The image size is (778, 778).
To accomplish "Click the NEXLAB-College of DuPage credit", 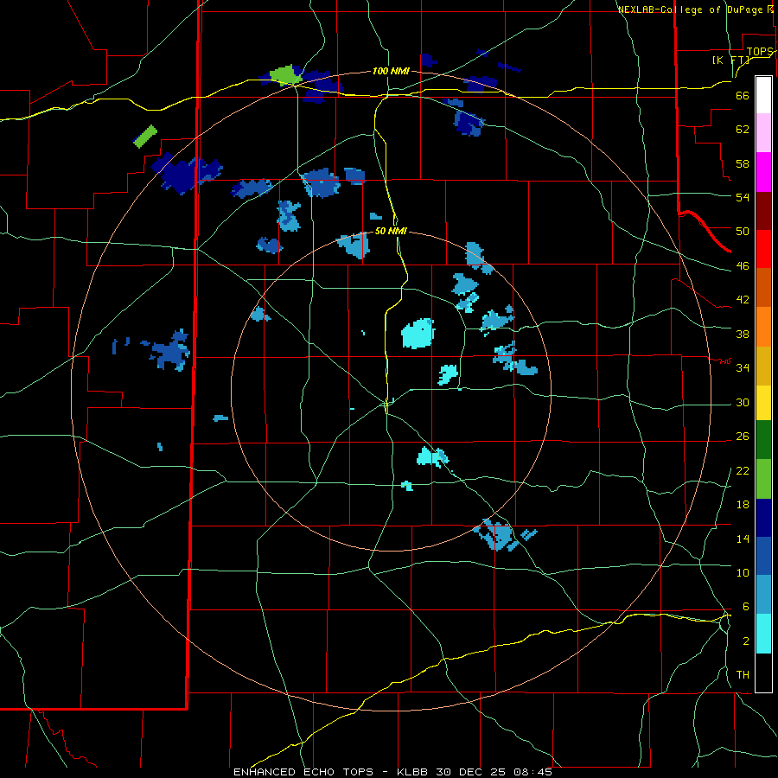I will coord(695,10).
